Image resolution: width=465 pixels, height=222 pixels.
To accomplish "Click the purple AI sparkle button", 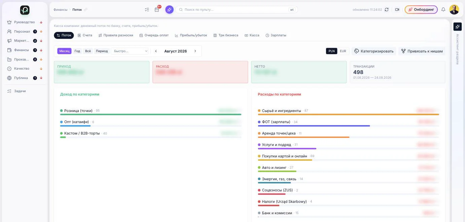I will 169,10.
